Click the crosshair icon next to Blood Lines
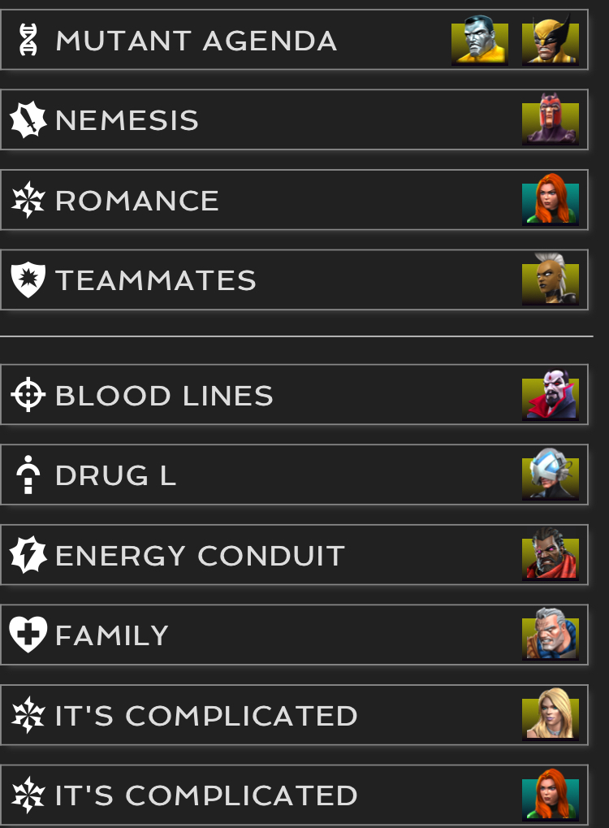The image size is (609, 828). point(28,394)
